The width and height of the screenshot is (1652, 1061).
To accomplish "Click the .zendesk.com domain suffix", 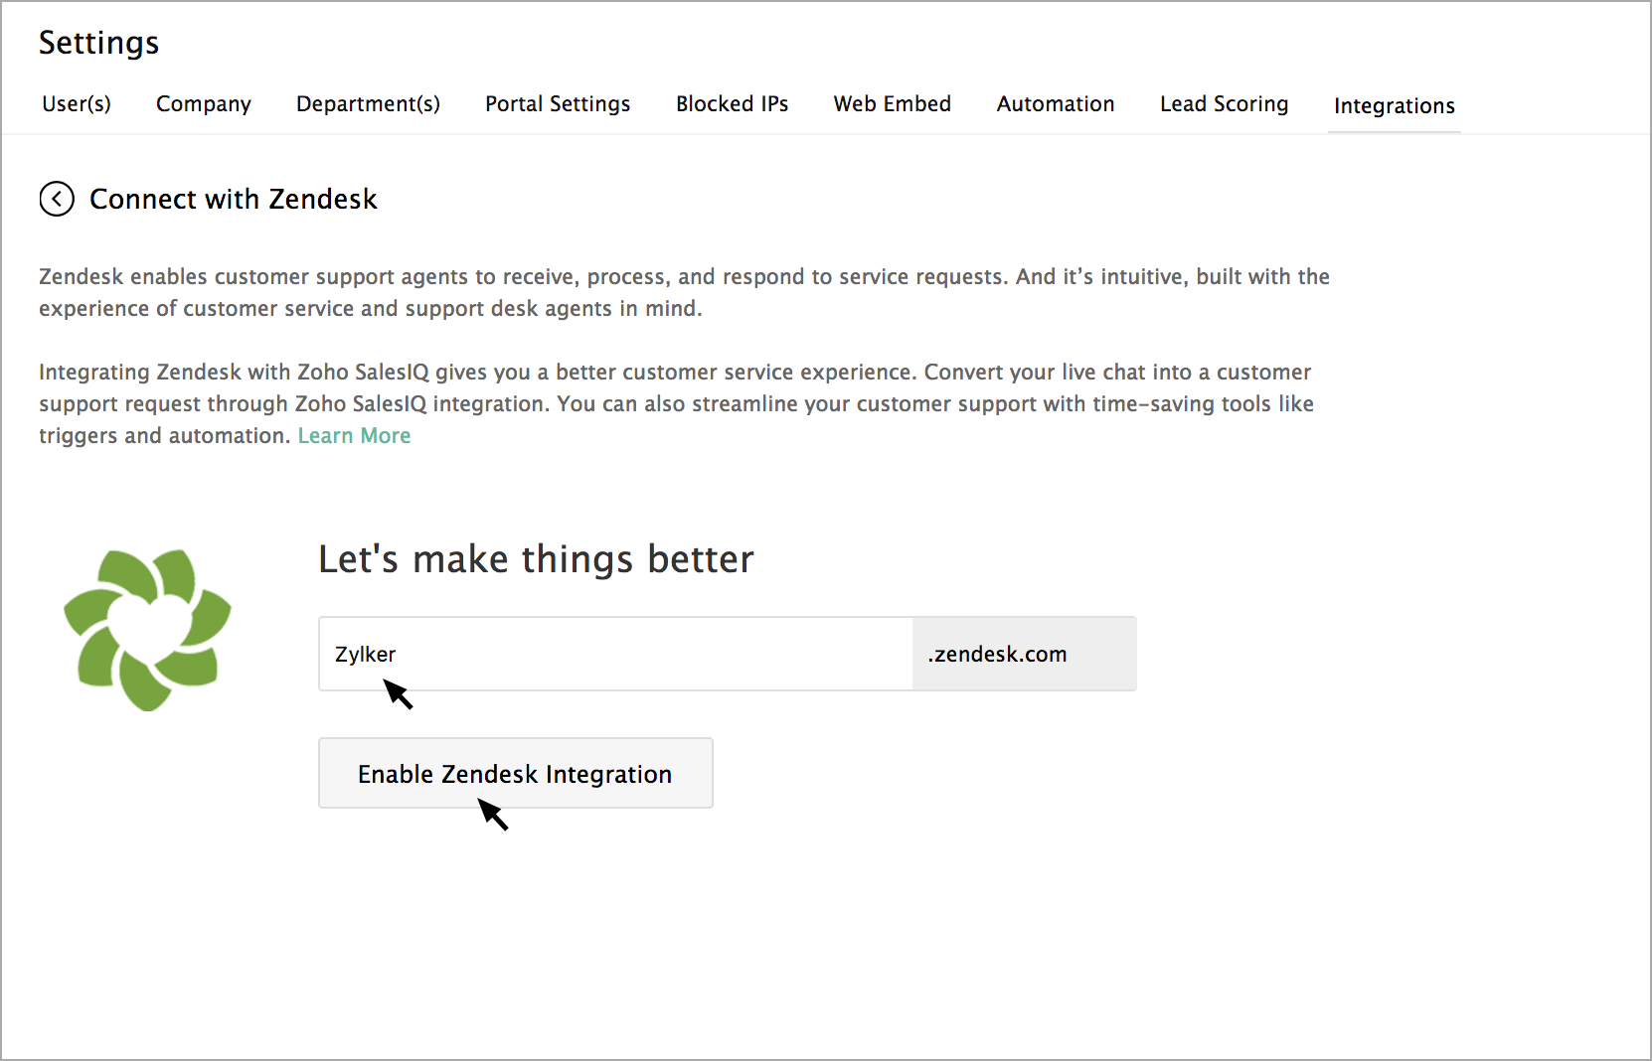I will pos(1024,654).
